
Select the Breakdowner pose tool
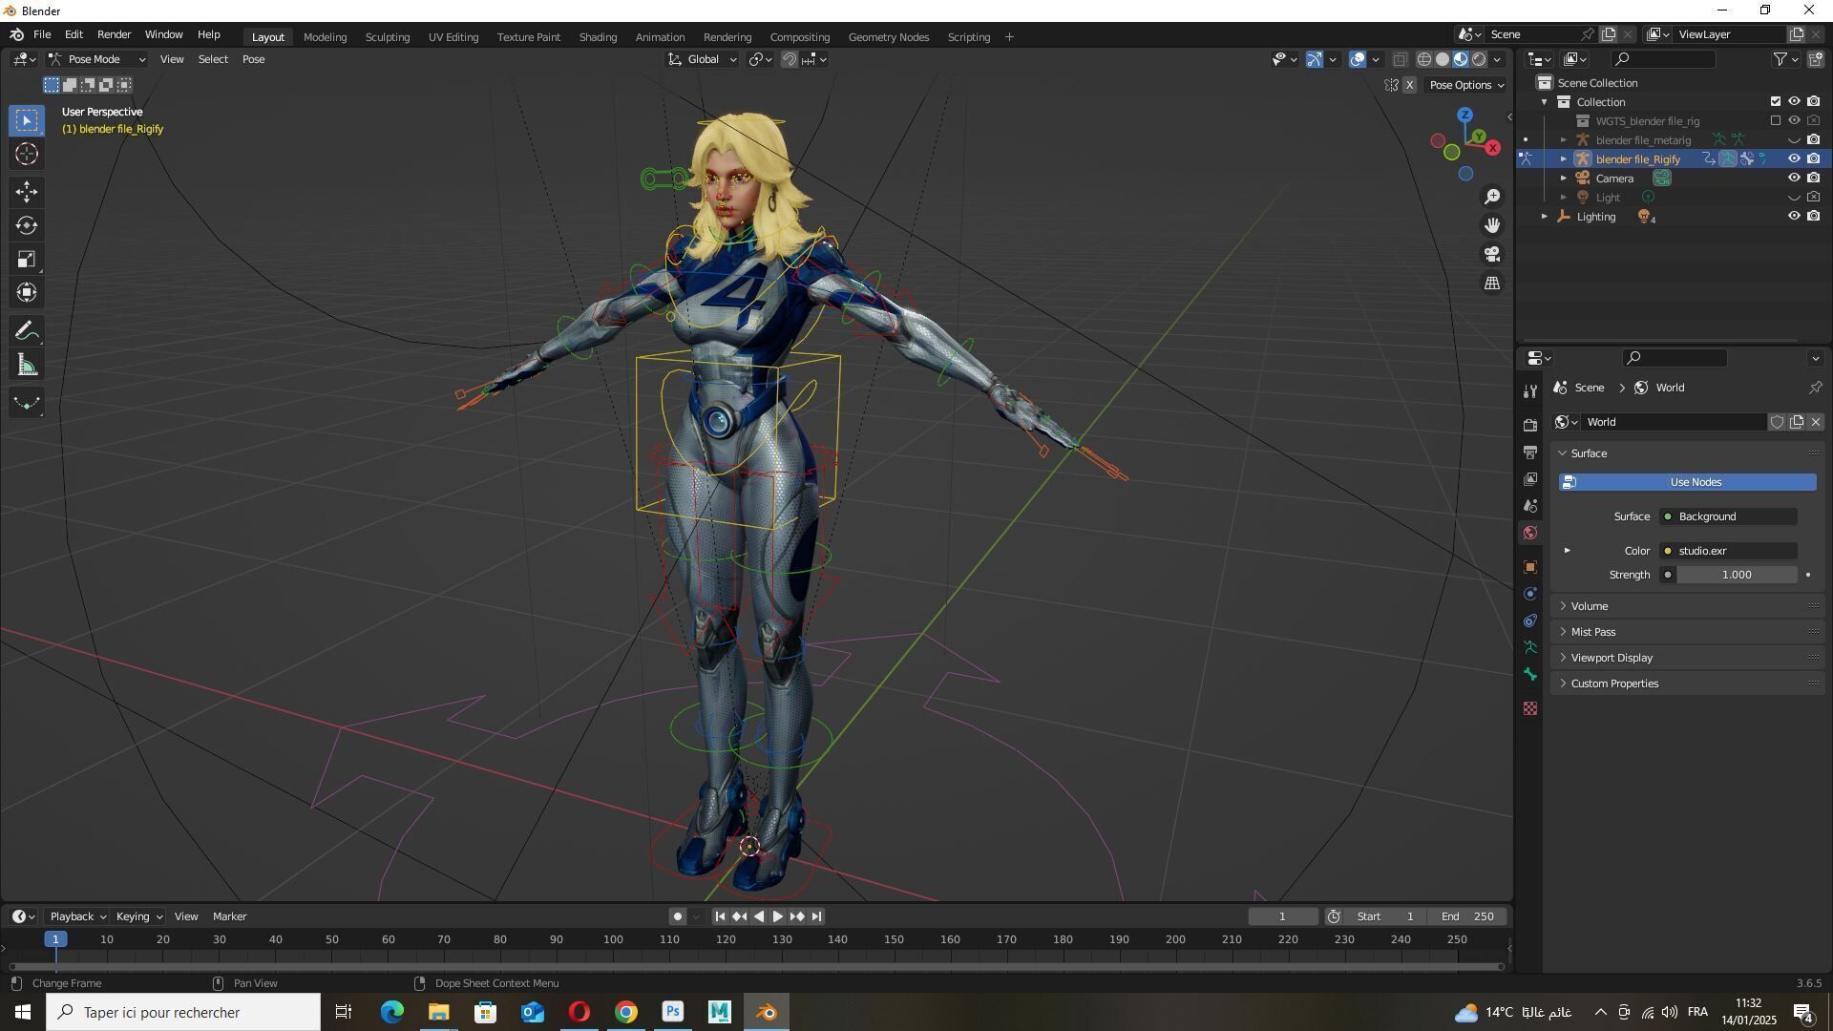[27, 403]
